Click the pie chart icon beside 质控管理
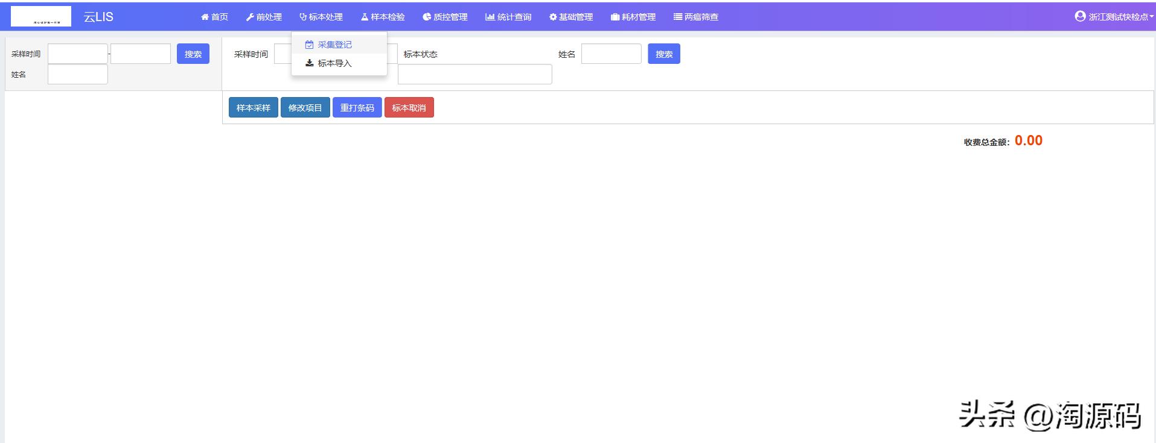Screen dimensions: 1156x443 click(427, 17)
